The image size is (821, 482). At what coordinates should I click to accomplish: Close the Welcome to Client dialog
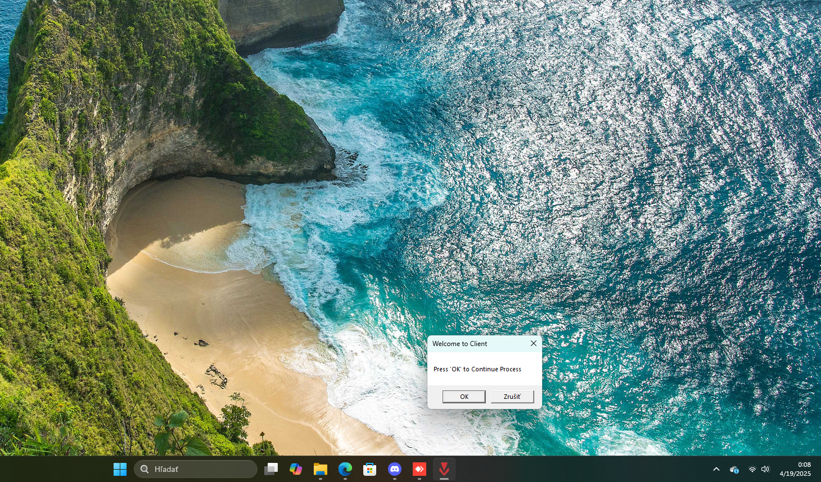(x=533, y=343)
